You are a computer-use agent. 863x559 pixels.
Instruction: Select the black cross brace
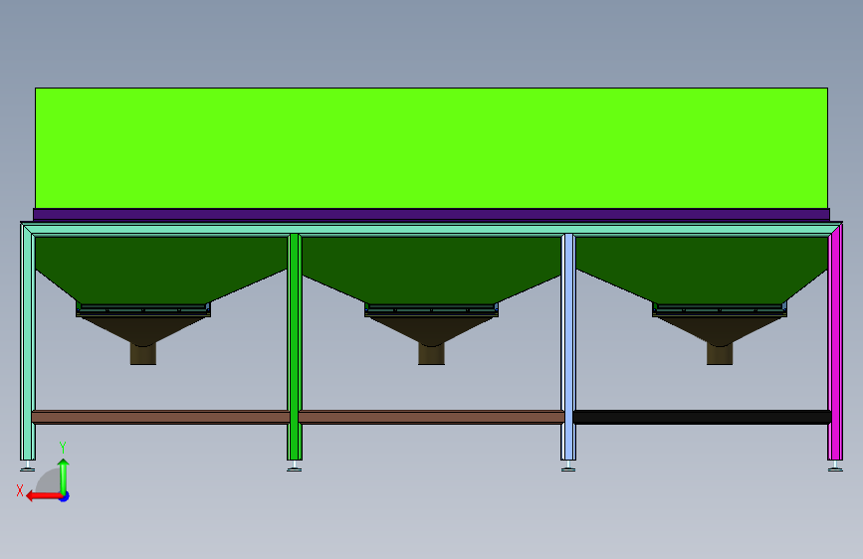(x=702, y=417)
